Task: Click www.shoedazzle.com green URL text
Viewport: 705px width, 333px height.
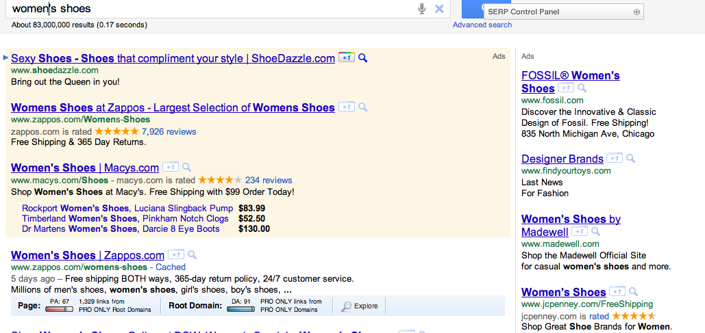Action: 54,70
